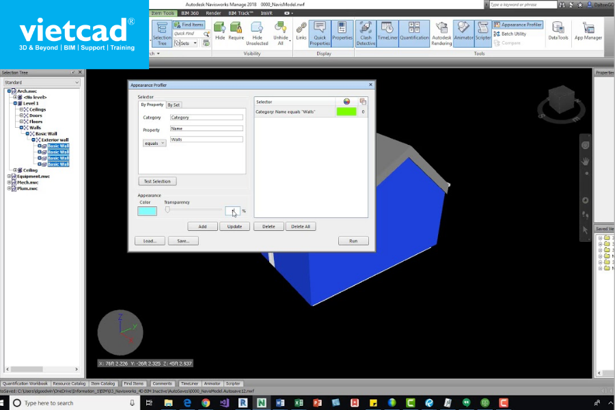This screenshot has height=410, width=615.
Task: Click the cyan Appearance color swatch
Action: (147, 211)
